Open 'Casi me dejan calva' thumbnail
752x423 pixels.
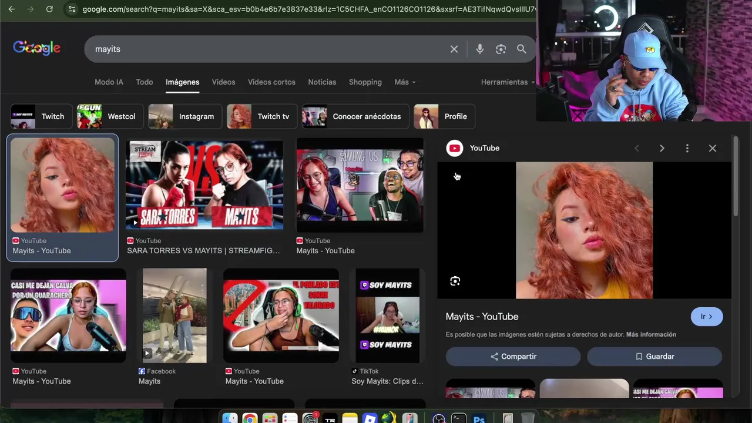click(x=68, y=315)
